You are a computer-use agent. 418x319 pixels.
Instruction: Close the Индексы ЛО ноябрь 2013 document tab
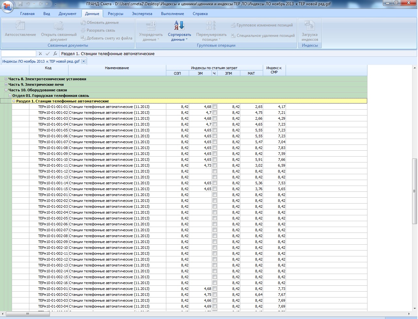pyautogui.click(x=83, y=61)
